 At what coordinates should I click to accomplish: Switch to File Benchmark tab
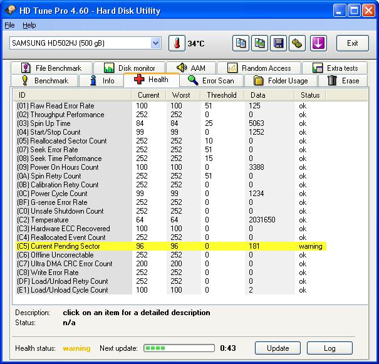point(51,68)
